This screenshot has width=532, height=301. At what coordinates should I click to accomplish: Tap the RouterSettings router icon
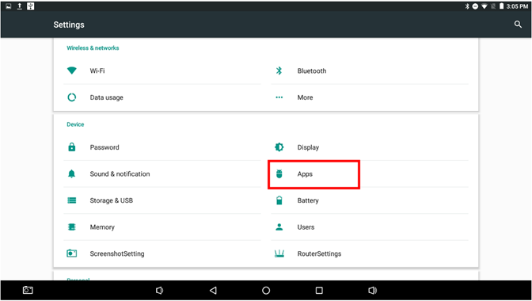click(279, 253)
